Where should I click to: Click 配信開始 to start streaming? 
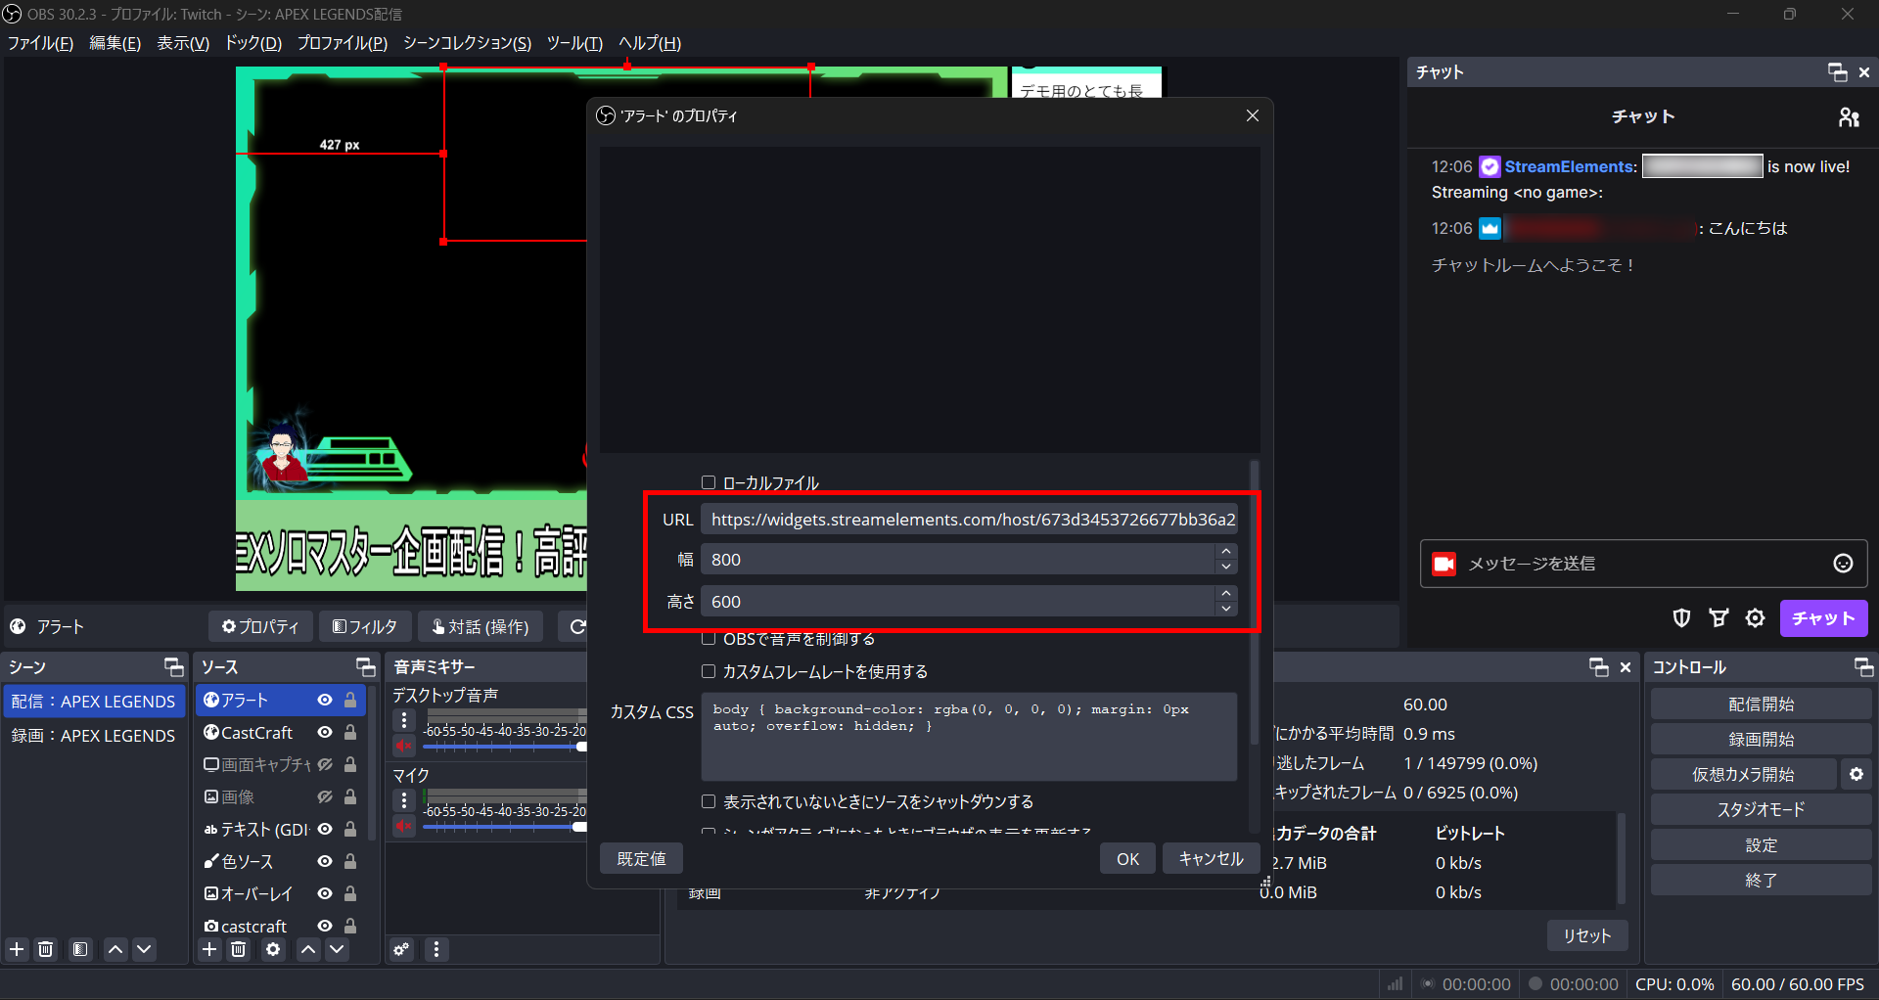tap(1761, 705)
